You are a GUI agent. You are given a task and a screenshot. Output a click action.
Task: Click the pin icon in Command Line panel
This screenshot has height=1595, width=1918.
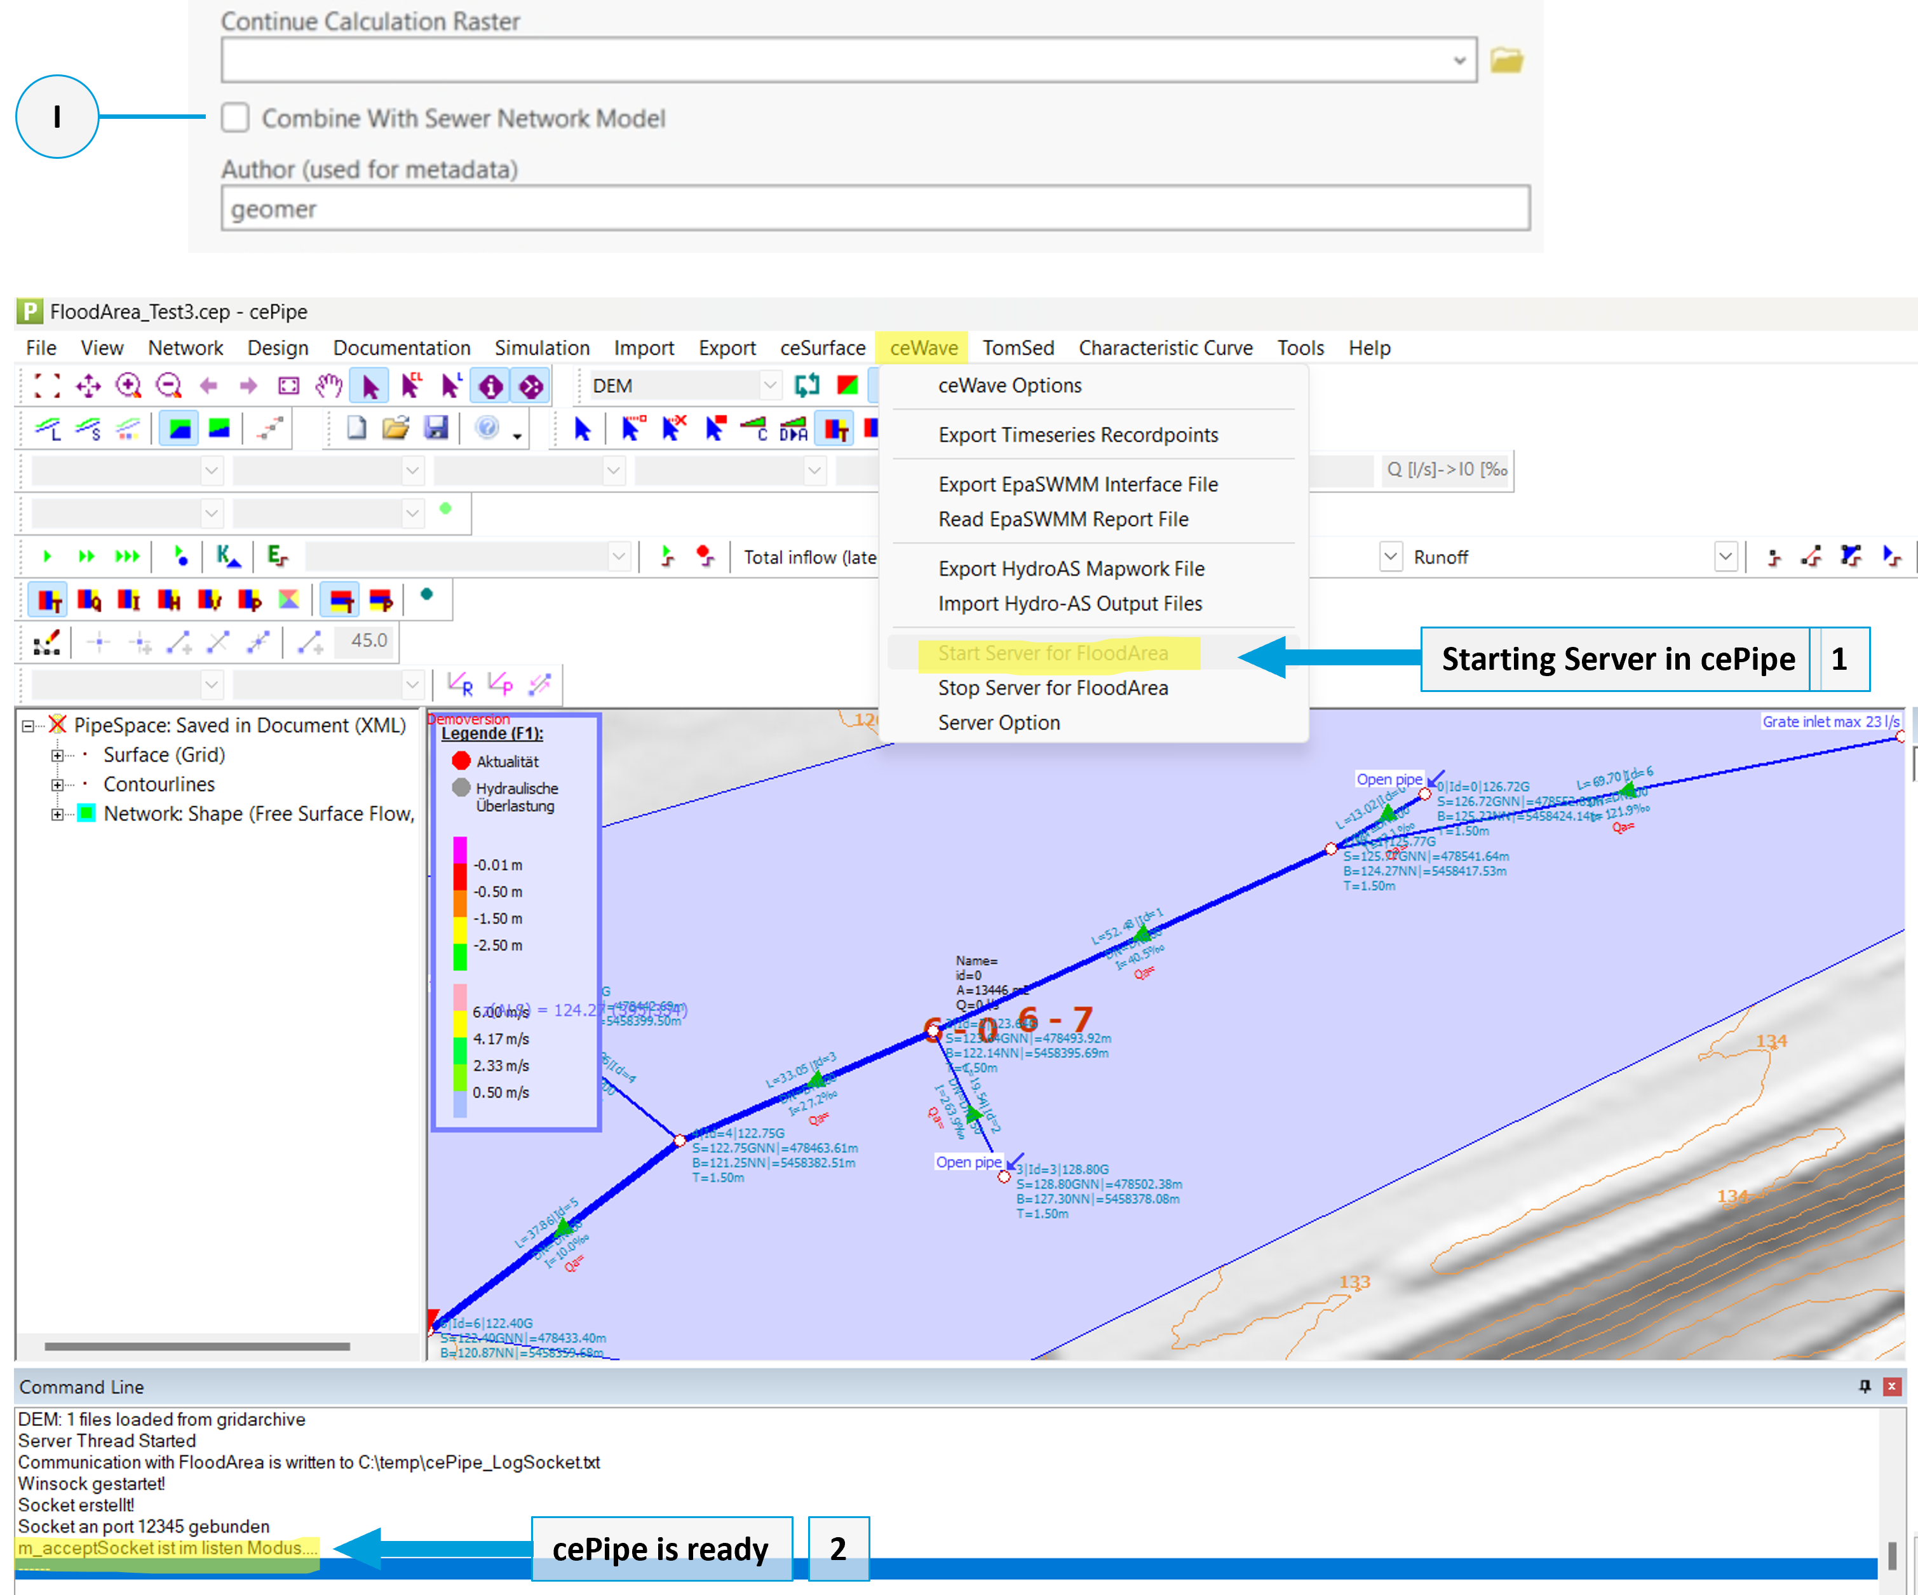(1865, 1386)
